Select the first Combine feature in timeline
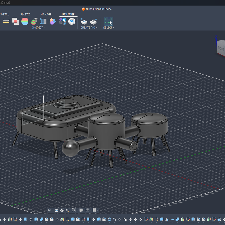This screenshot has height=225, width=225. pos(41,219)
